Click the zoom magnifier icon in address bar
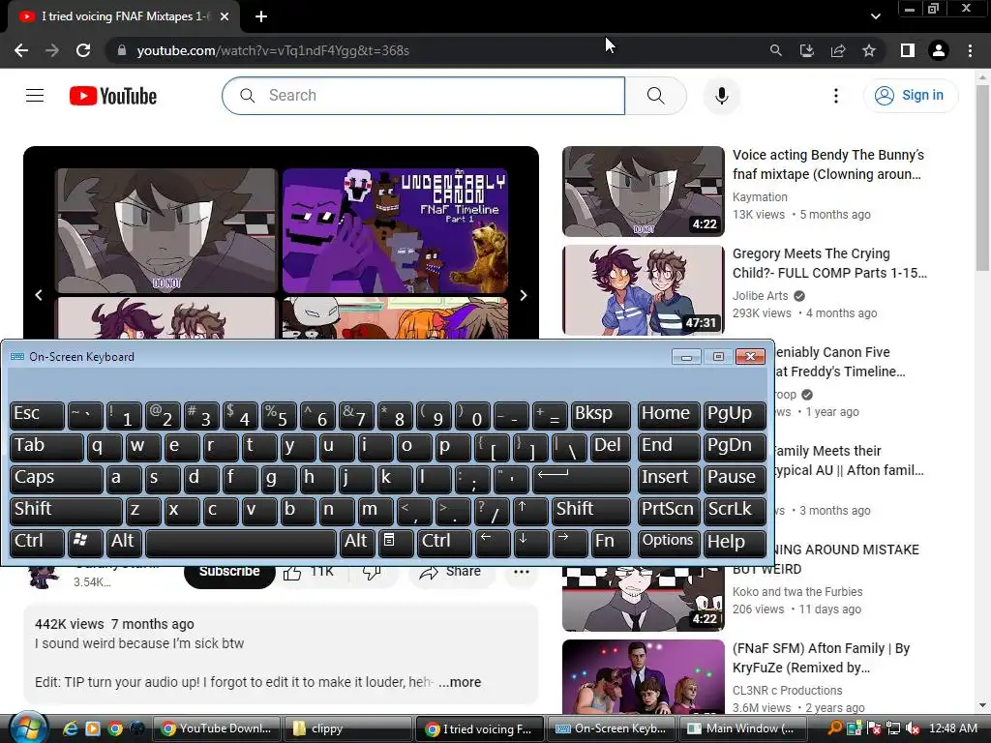The width and height of the screenshot is (991, 743). tap(775, 50)
